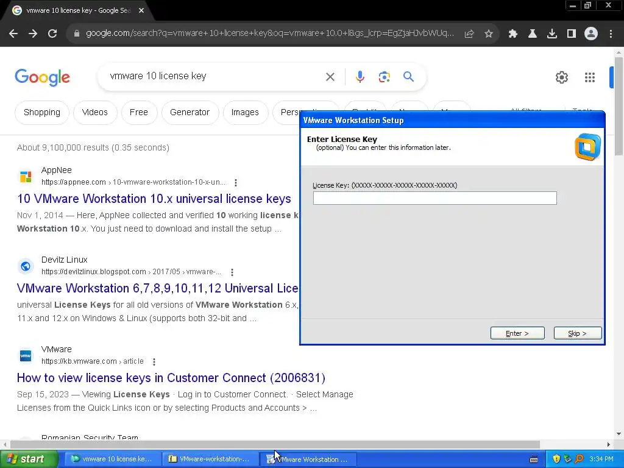
Task: Open more options for the Devilz Linux result
Action: (x=232, y=272)
